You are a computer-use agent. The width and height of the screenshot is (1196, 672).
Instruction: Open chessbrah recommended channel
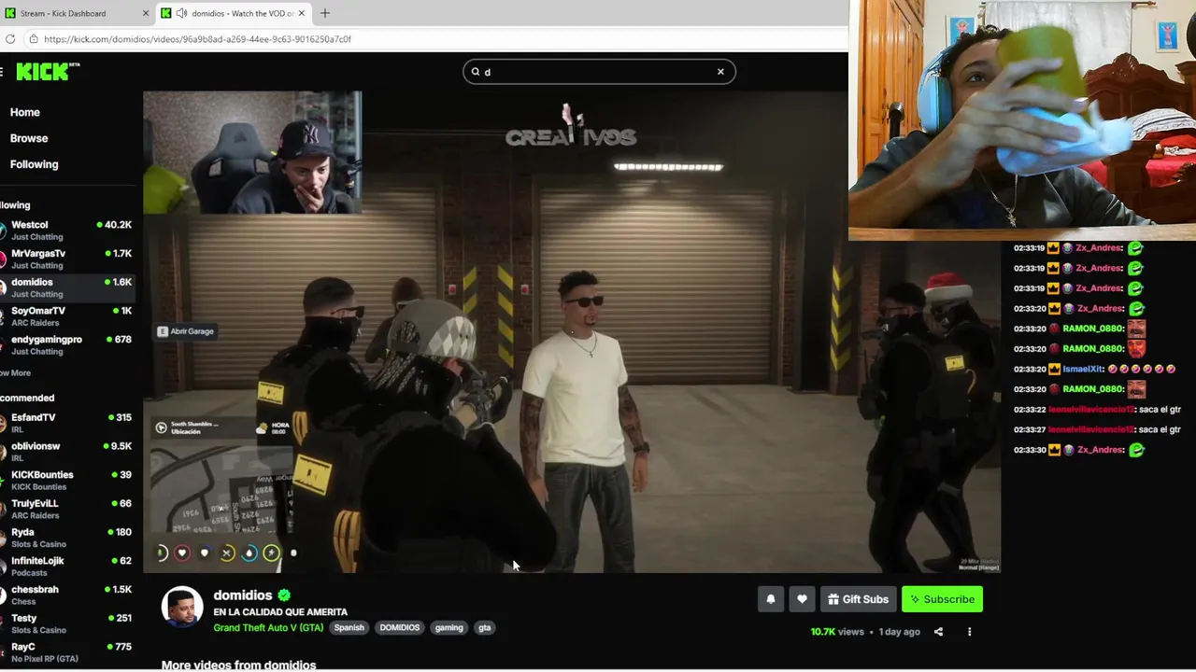(x=67, y=595)
